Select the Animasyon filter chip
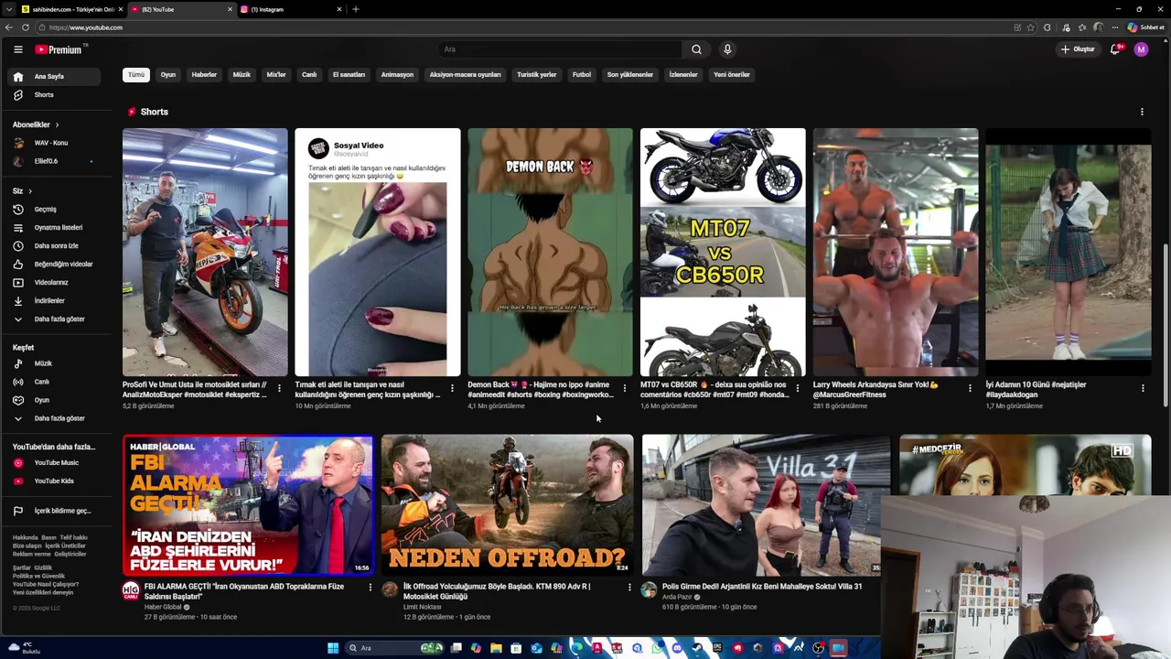1171x659 pixels. [397, 75]
